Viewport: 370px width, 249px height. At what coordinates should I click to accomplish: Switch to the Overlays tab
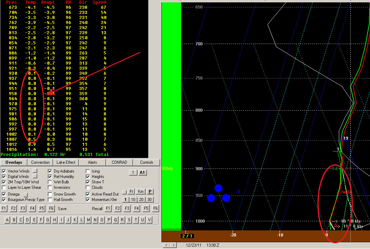[14, 162]
